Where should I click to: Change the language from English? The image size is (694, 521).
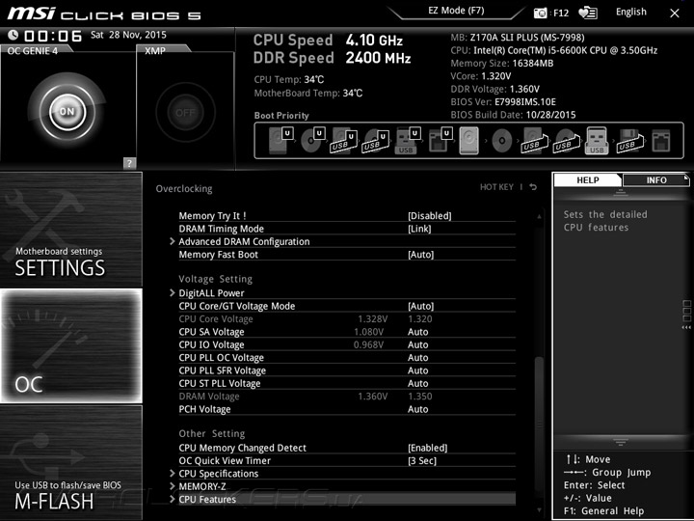point(630,12)
